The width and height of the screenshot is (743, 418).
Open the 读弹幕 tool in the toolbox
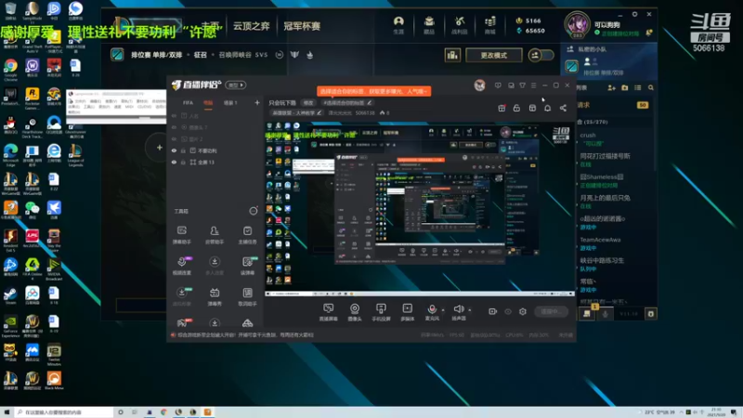coord(247,266)
